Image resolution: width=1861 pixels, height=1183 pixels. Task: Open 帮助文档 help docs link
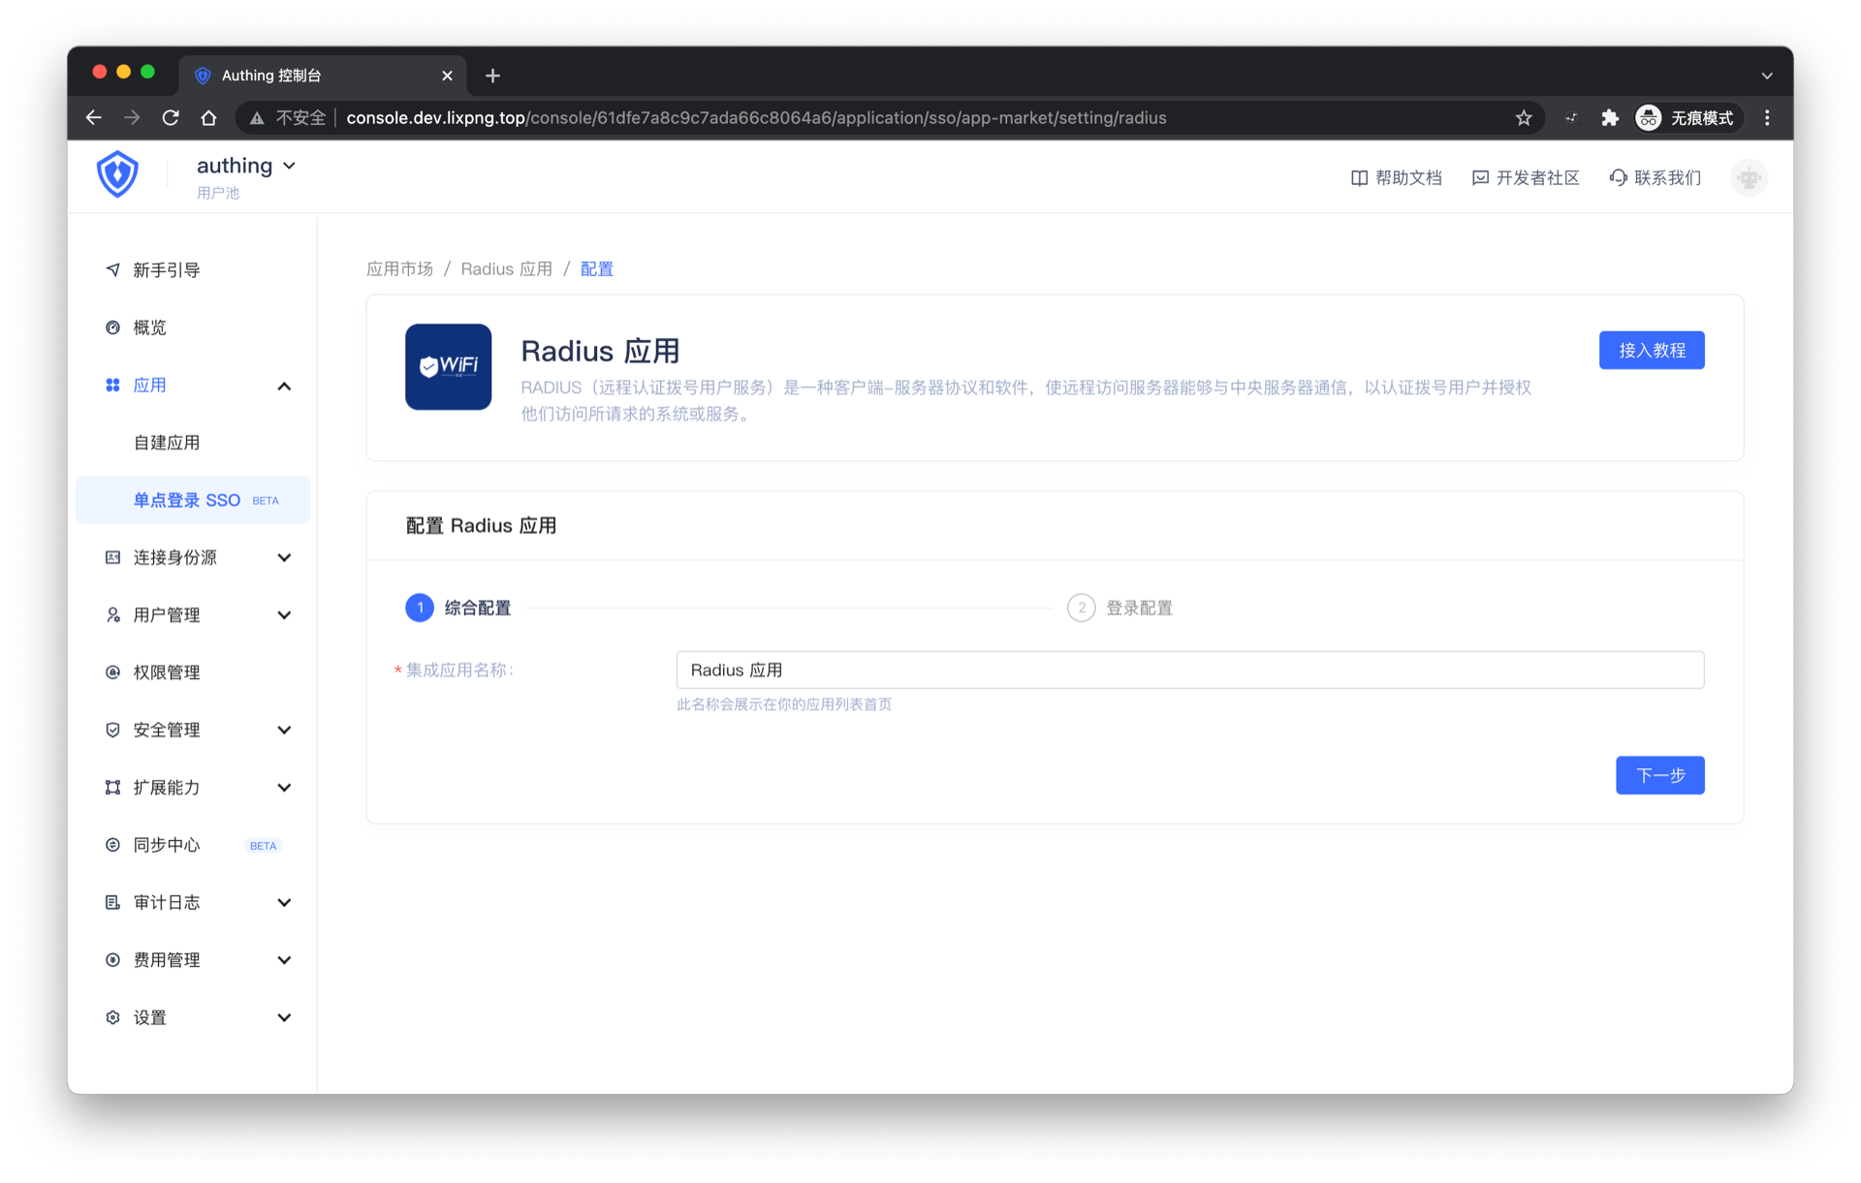(1397, 178)
